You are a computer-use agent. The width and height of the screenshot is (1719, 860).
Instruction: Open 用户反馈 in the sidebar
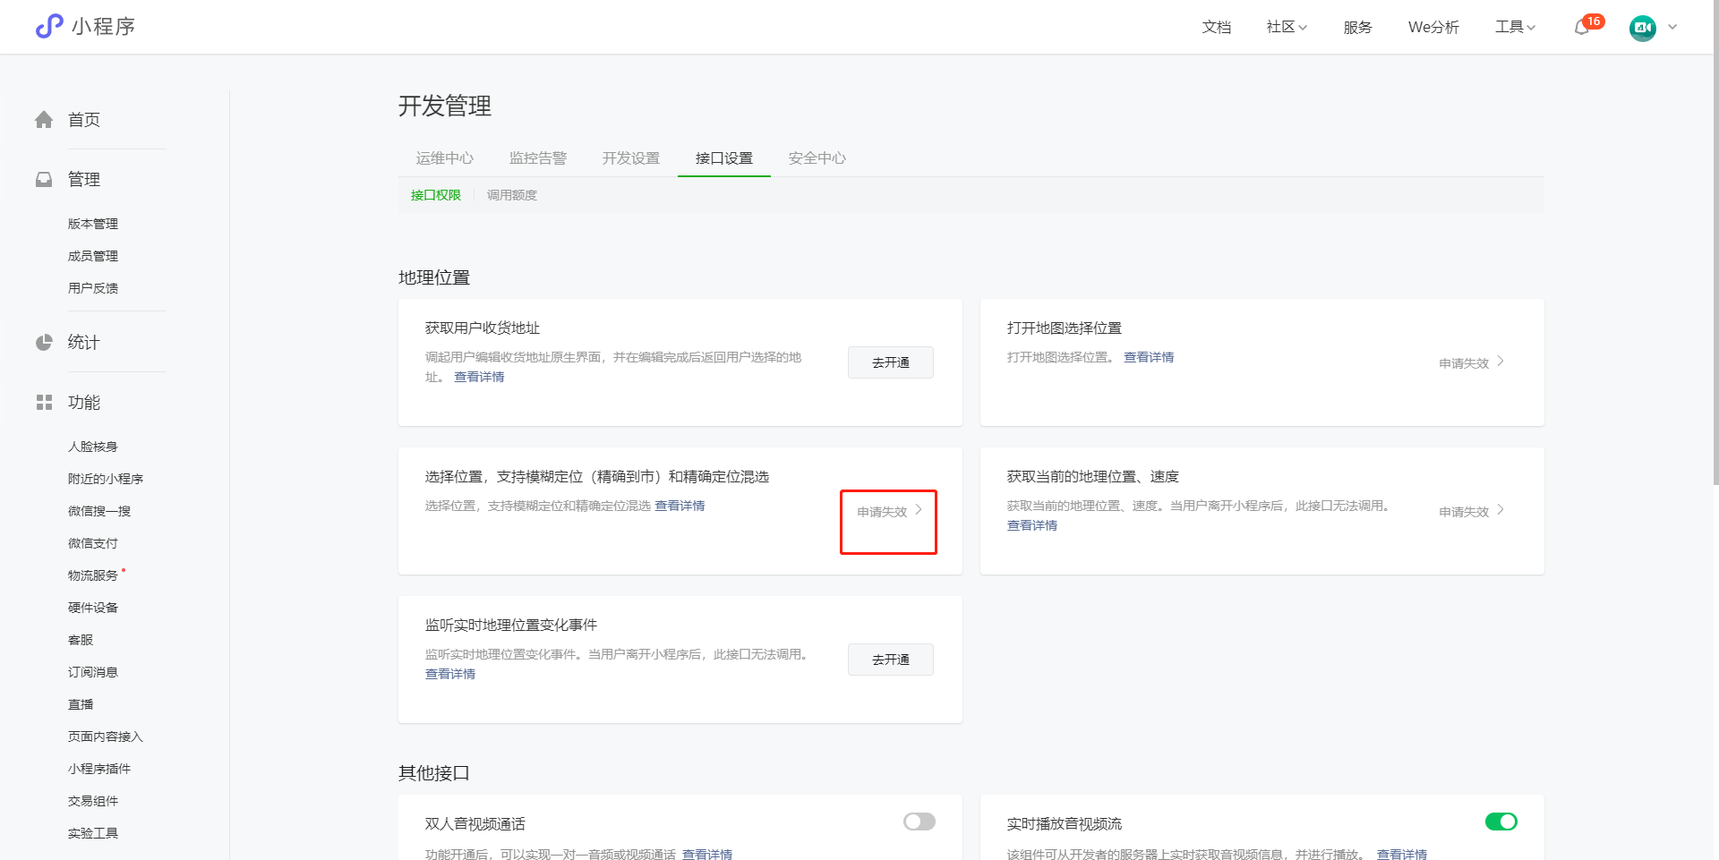(93, 288)
